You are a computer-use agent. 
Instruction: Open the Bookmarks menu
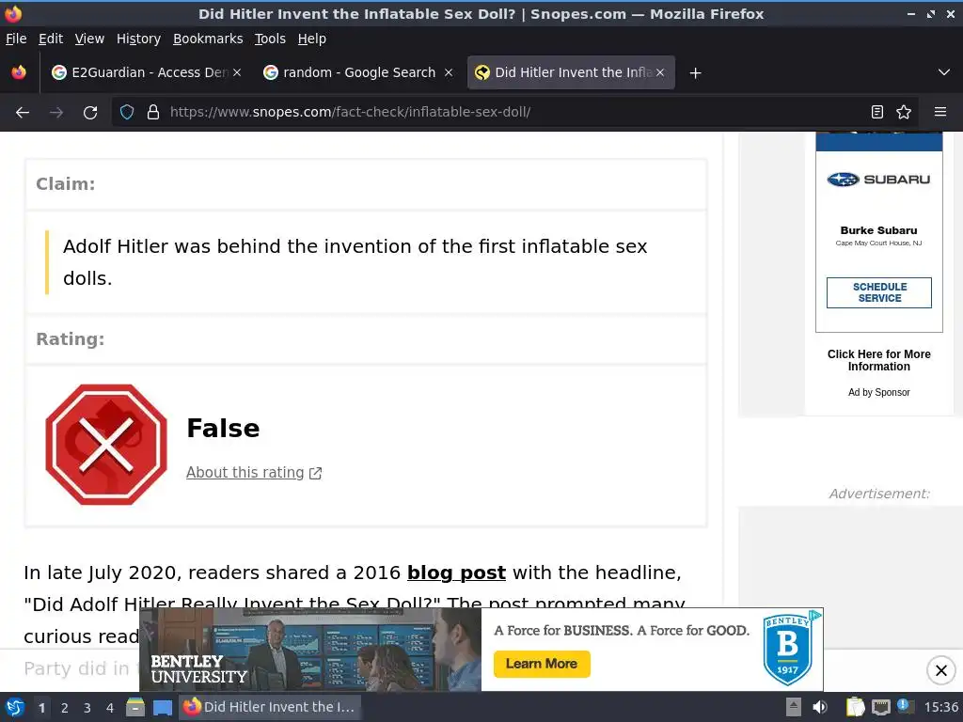(x=208, y=39)
